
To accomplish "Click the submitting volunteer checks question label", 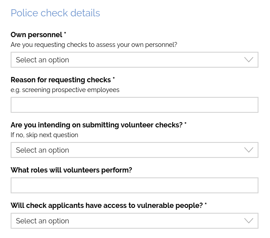I will [96, 125].
